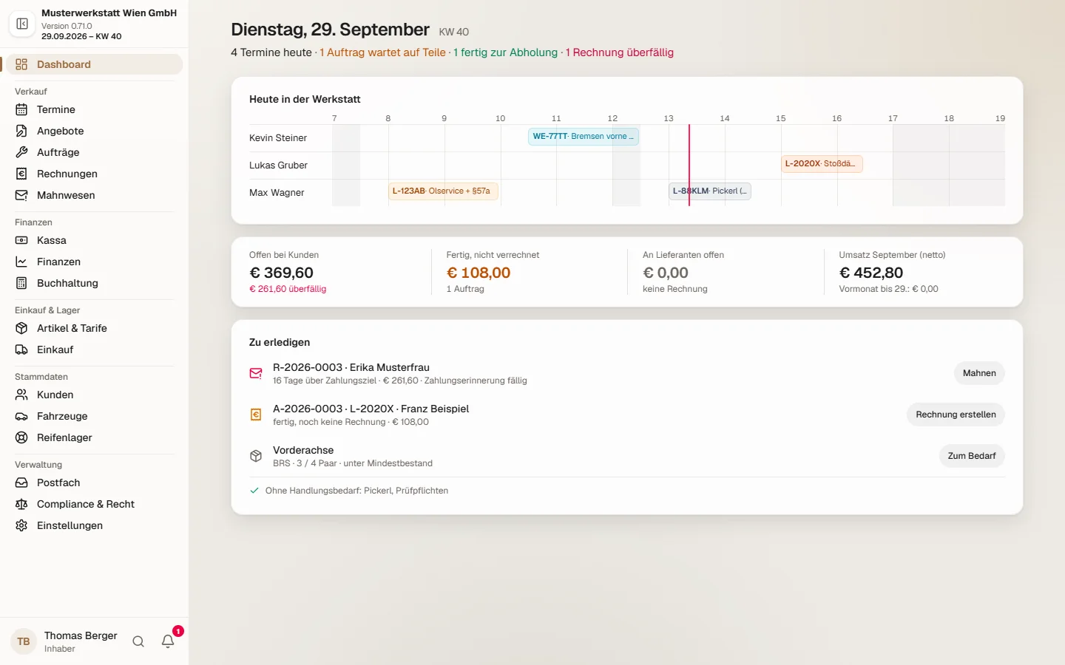Click the Postfach inbox icon
Viewport: 1065px width, 665px height.
click(x=21, y=482)
